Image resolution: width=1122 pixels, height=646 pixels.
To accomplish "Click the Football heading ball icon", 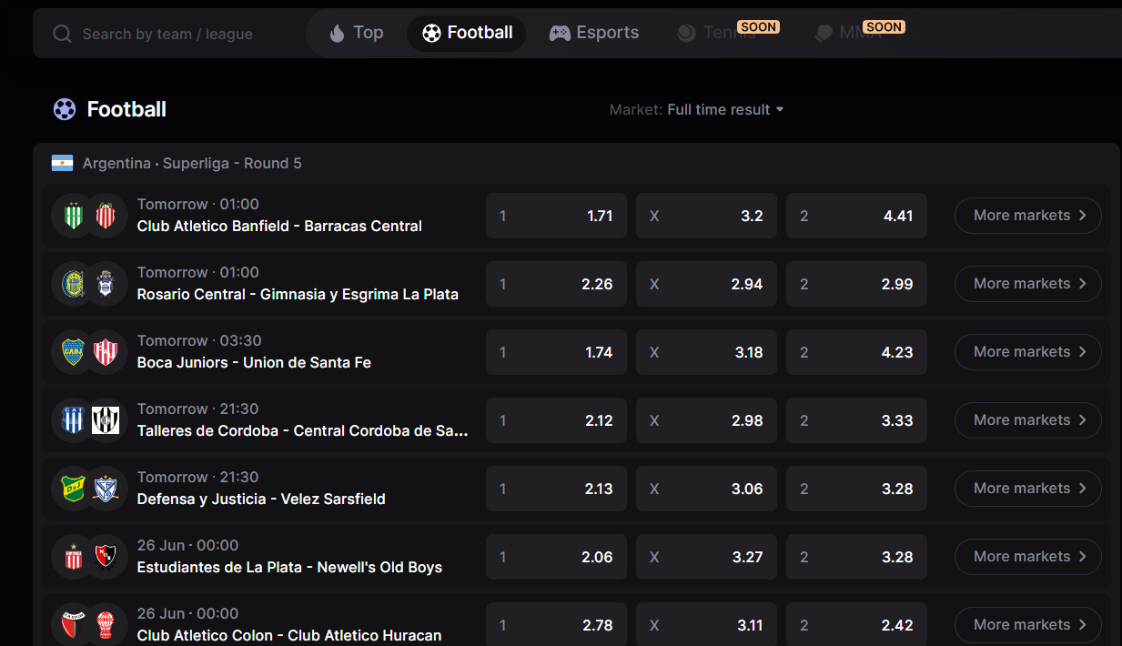I will [x=65, y=109].
